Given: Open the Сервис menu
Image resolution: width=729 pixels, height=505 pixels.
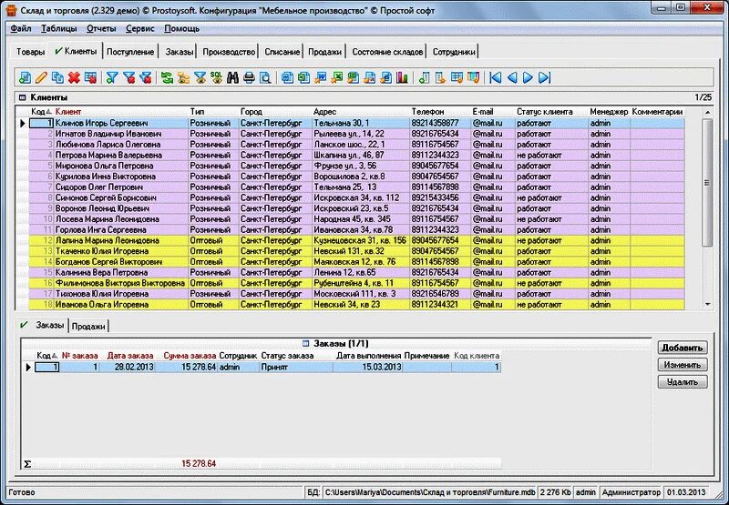Looking at the screenshot, I should click(140, 28).
